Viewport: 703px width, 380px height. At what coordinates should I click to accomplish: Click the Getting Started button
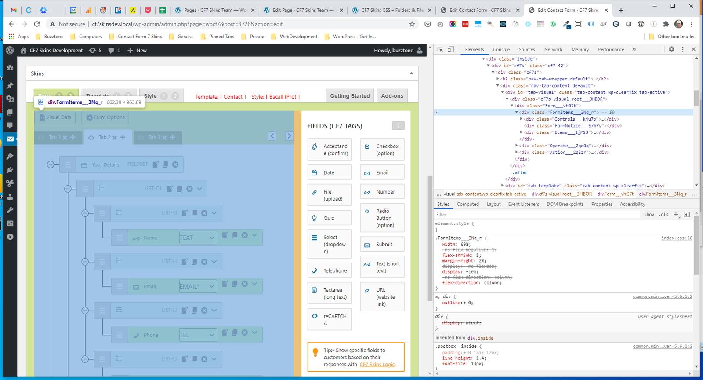pos(350,96)
